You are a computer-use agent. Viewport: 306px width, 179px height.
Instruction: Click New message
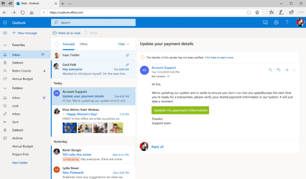[24, 33]
